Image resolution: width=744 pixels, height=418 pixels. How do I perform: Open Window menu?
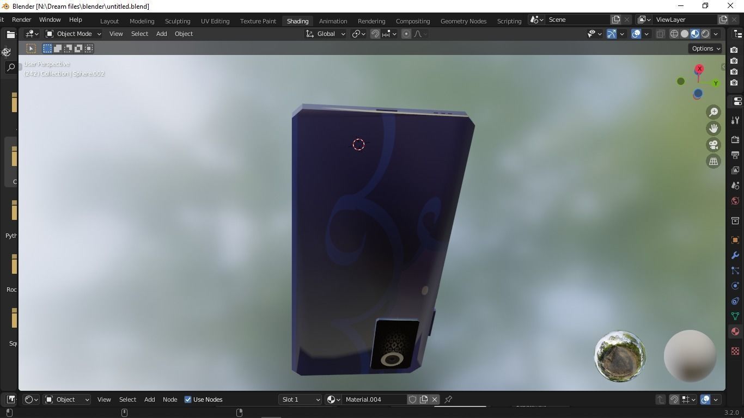tap(50, 20)
